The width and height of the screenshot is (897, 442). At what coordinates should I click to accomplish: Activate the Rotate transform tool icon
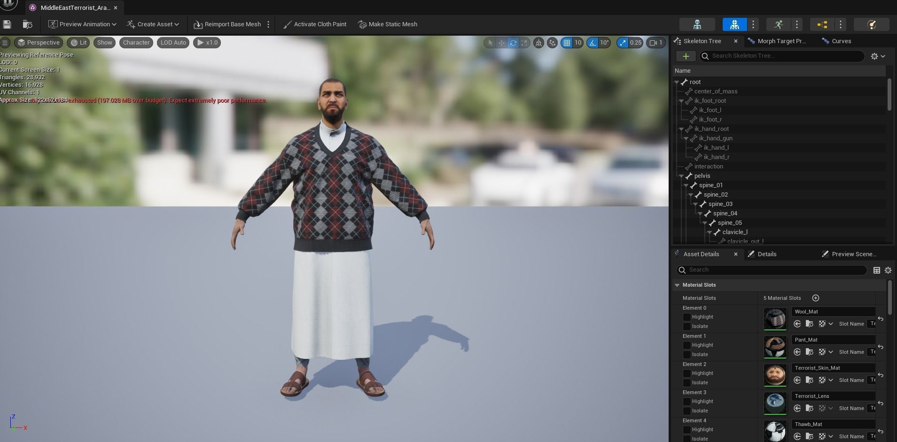pos(513,43)
